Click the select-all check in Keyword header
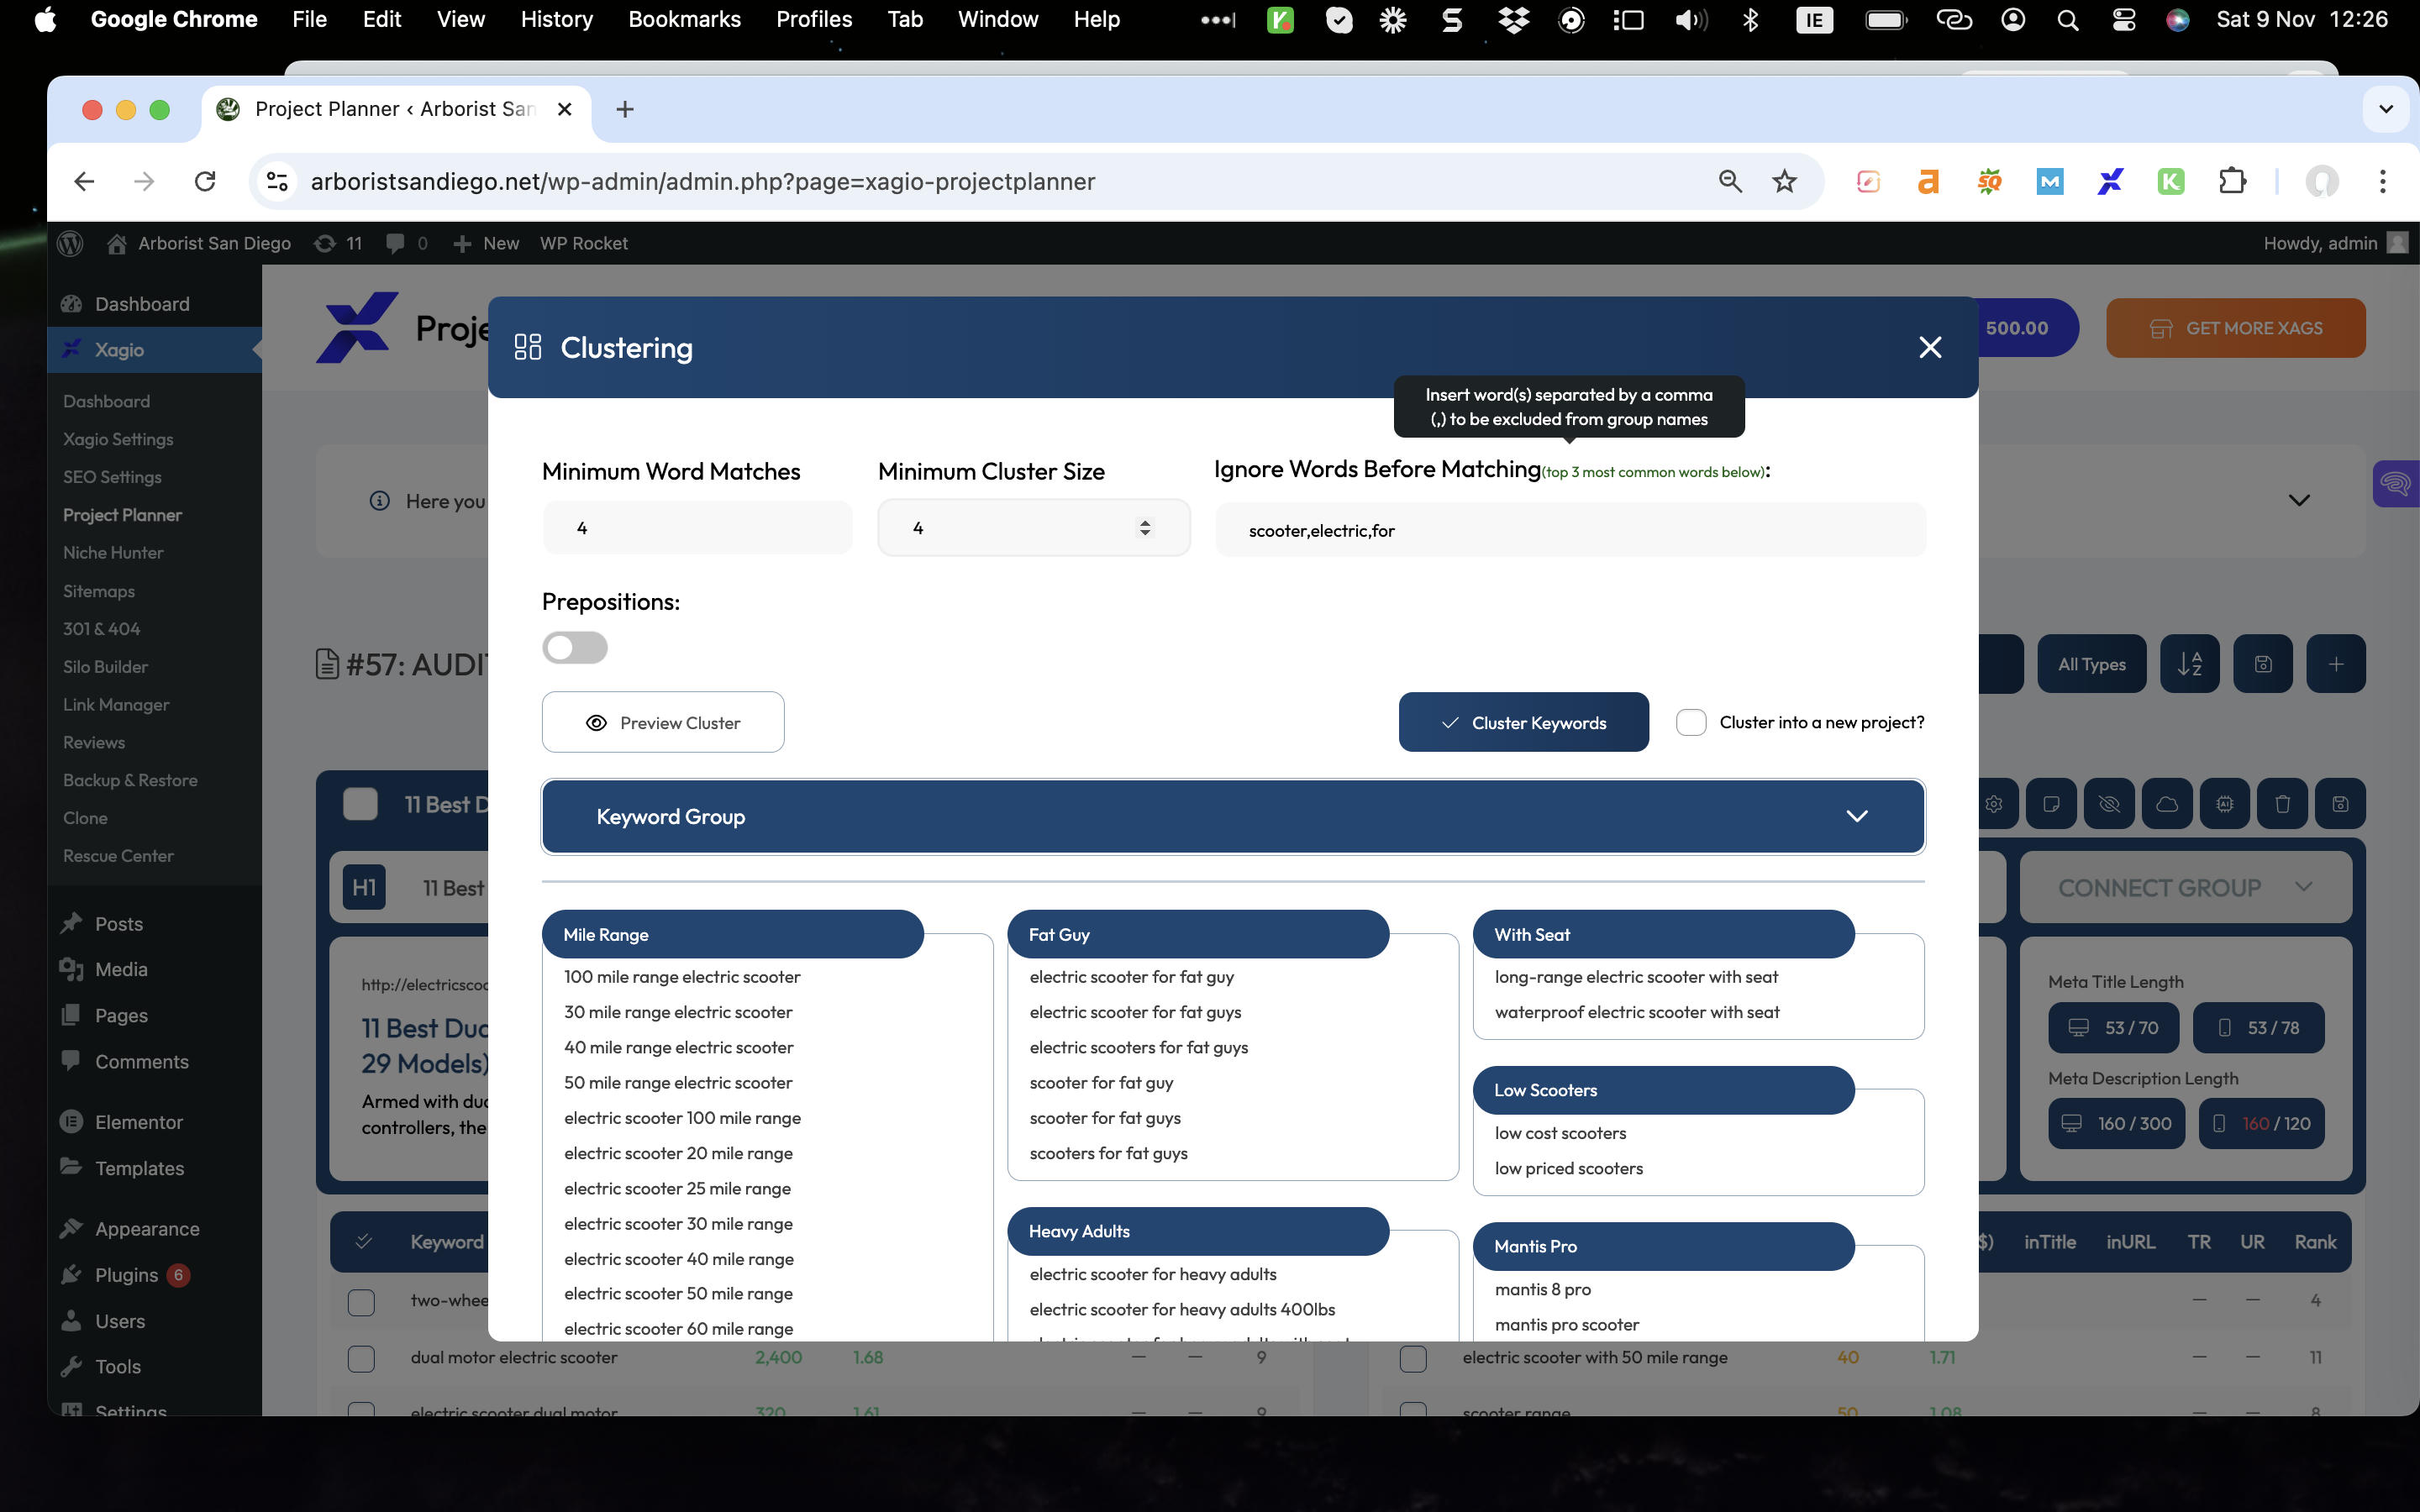Screen dimensions: 2420x1512 [x=364, y=1241]
